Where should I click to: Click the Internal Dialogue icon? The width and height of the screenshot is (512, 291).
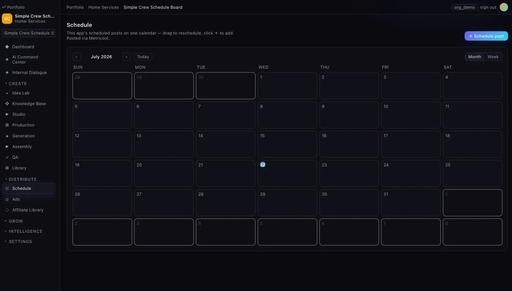(7, 73)
